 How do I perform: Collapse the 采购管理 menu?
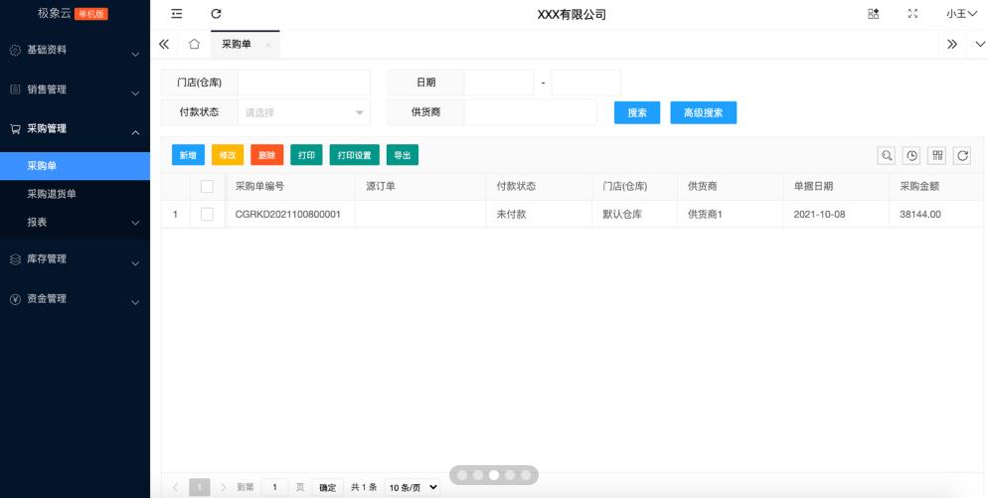[75, 128]
